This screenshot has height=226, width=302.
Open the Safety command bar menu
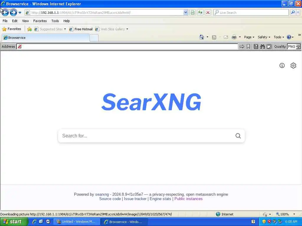click(x=264, y=37)
